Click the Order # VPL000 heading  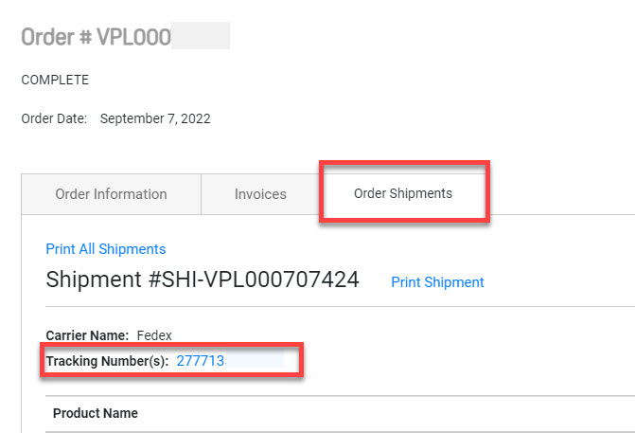coord(96,37)
